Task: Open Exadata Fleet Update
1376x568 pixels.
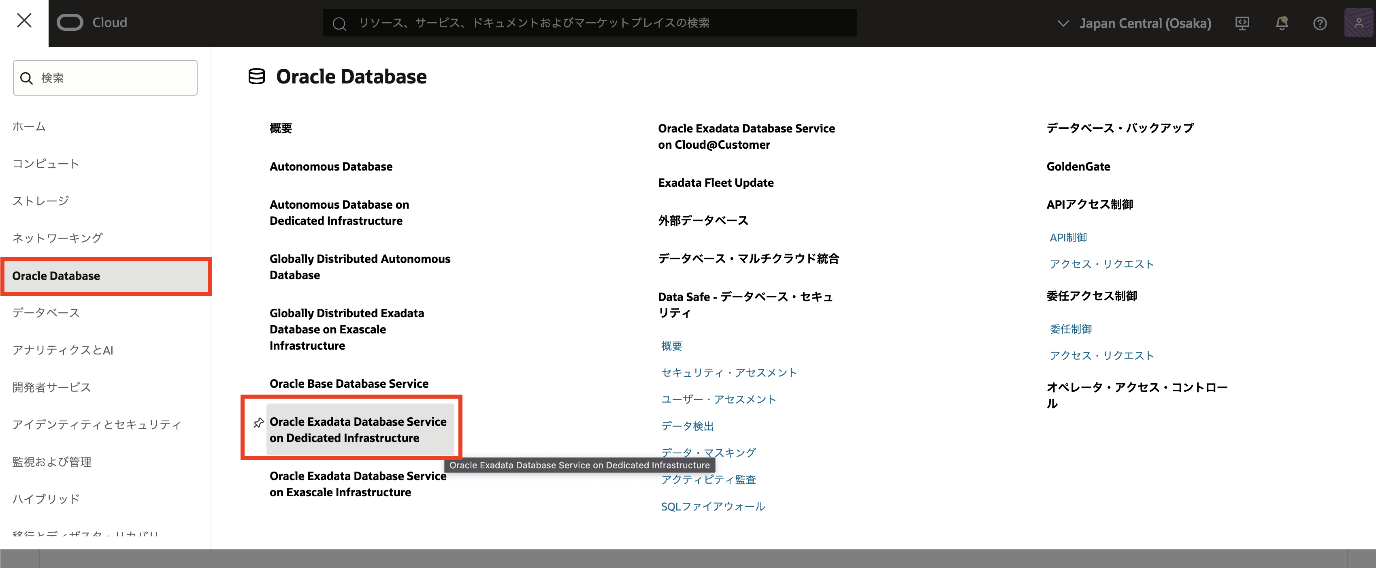Action: (x=715, y=183)
